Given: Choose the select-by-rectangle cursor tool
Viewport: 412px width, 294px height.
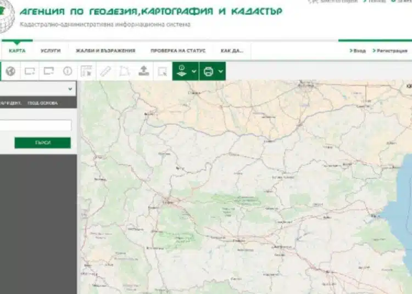Looking at the screenshot, I should tap(163, 71).
